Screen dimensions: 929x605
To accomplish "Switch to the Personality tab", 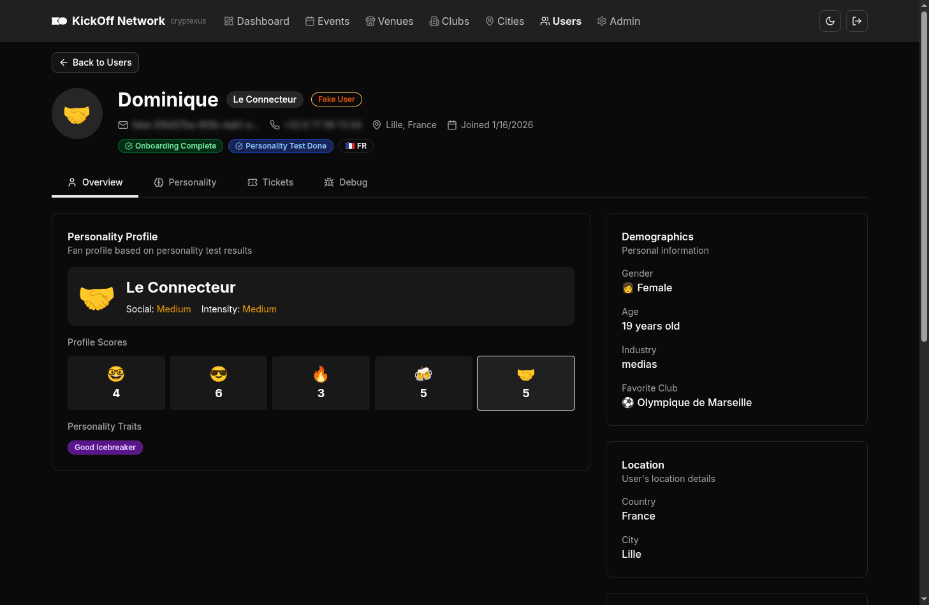I will click(185, 182).
